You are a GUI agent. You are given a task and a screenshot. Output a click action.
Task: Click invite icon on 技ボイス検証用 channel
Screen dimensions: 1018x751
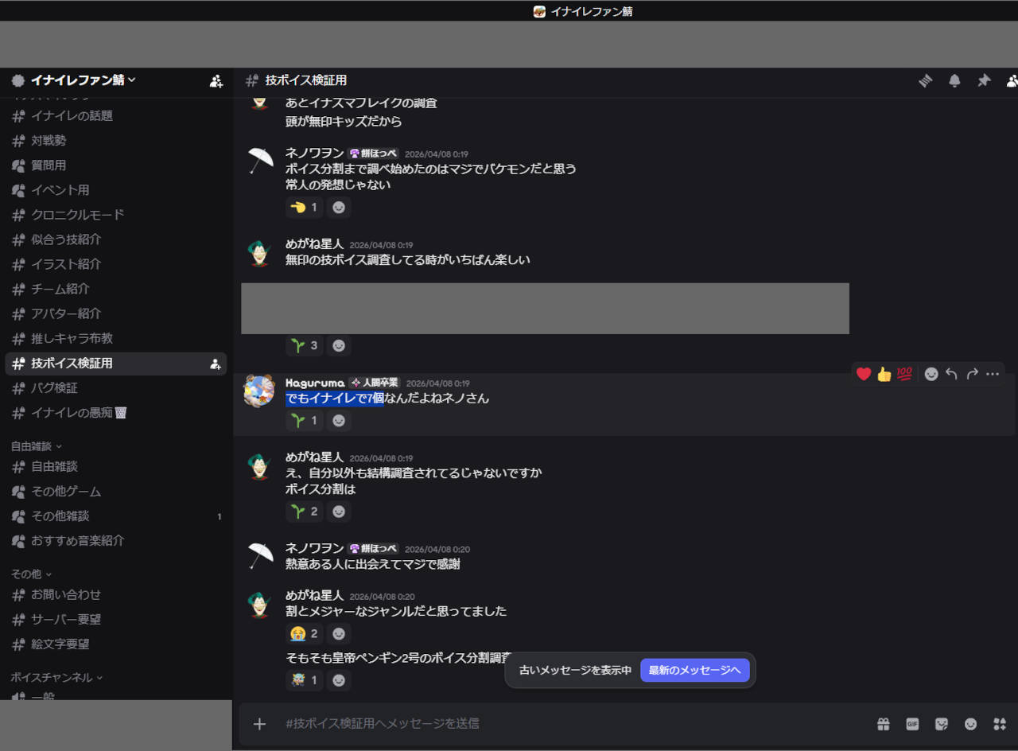215,364
